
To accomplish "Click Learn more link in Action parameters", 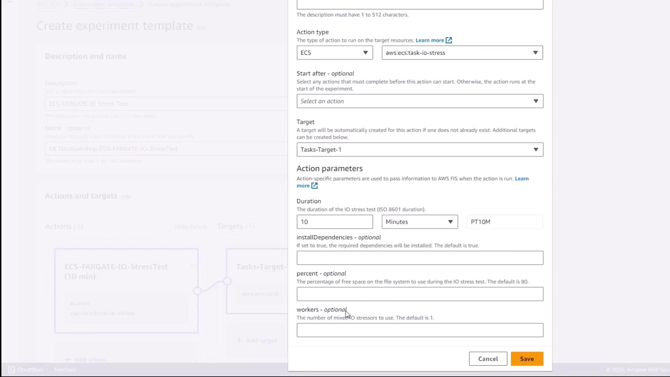I will click(521, 179).
